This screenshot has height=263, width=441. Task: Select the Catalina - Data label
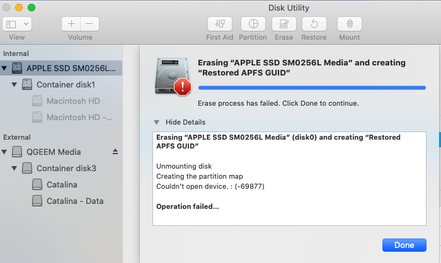75,201
